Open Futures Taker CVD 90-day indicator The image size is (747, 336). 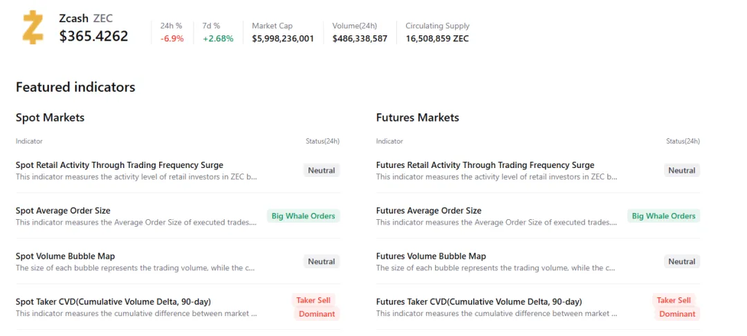(479, 301)
